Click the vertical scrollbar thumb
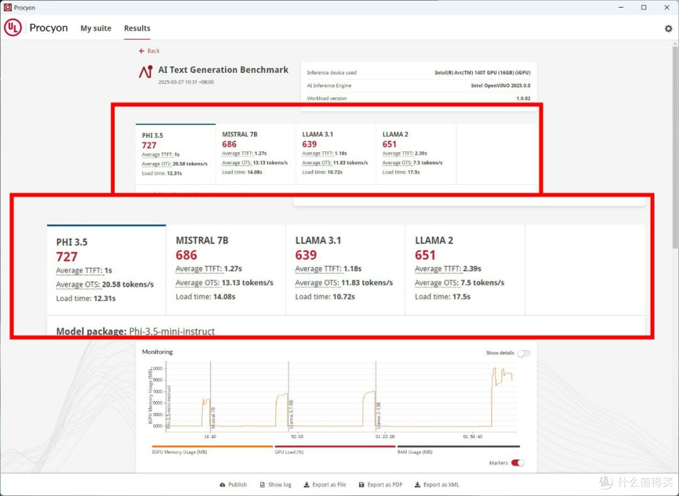The height and width of the screenshot is (496, 679). point(675,147)
